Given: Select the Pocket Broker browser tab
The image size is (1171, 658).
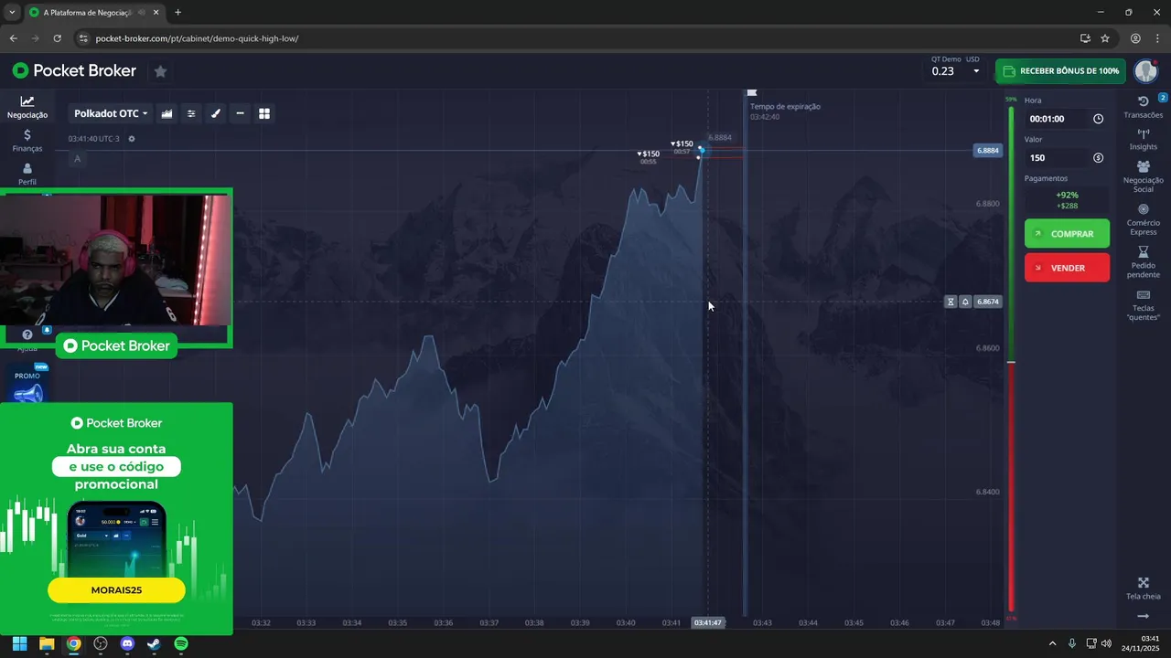Looking at the screenshot, I should (93, 13).
